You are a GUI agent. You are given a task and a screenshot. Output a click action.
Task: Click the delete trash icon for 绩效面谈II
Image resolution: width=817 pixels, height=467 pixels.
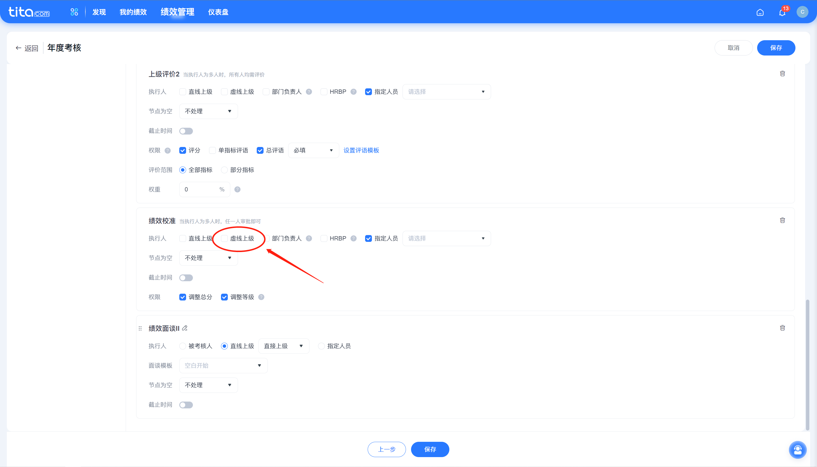tap(782, 328)
